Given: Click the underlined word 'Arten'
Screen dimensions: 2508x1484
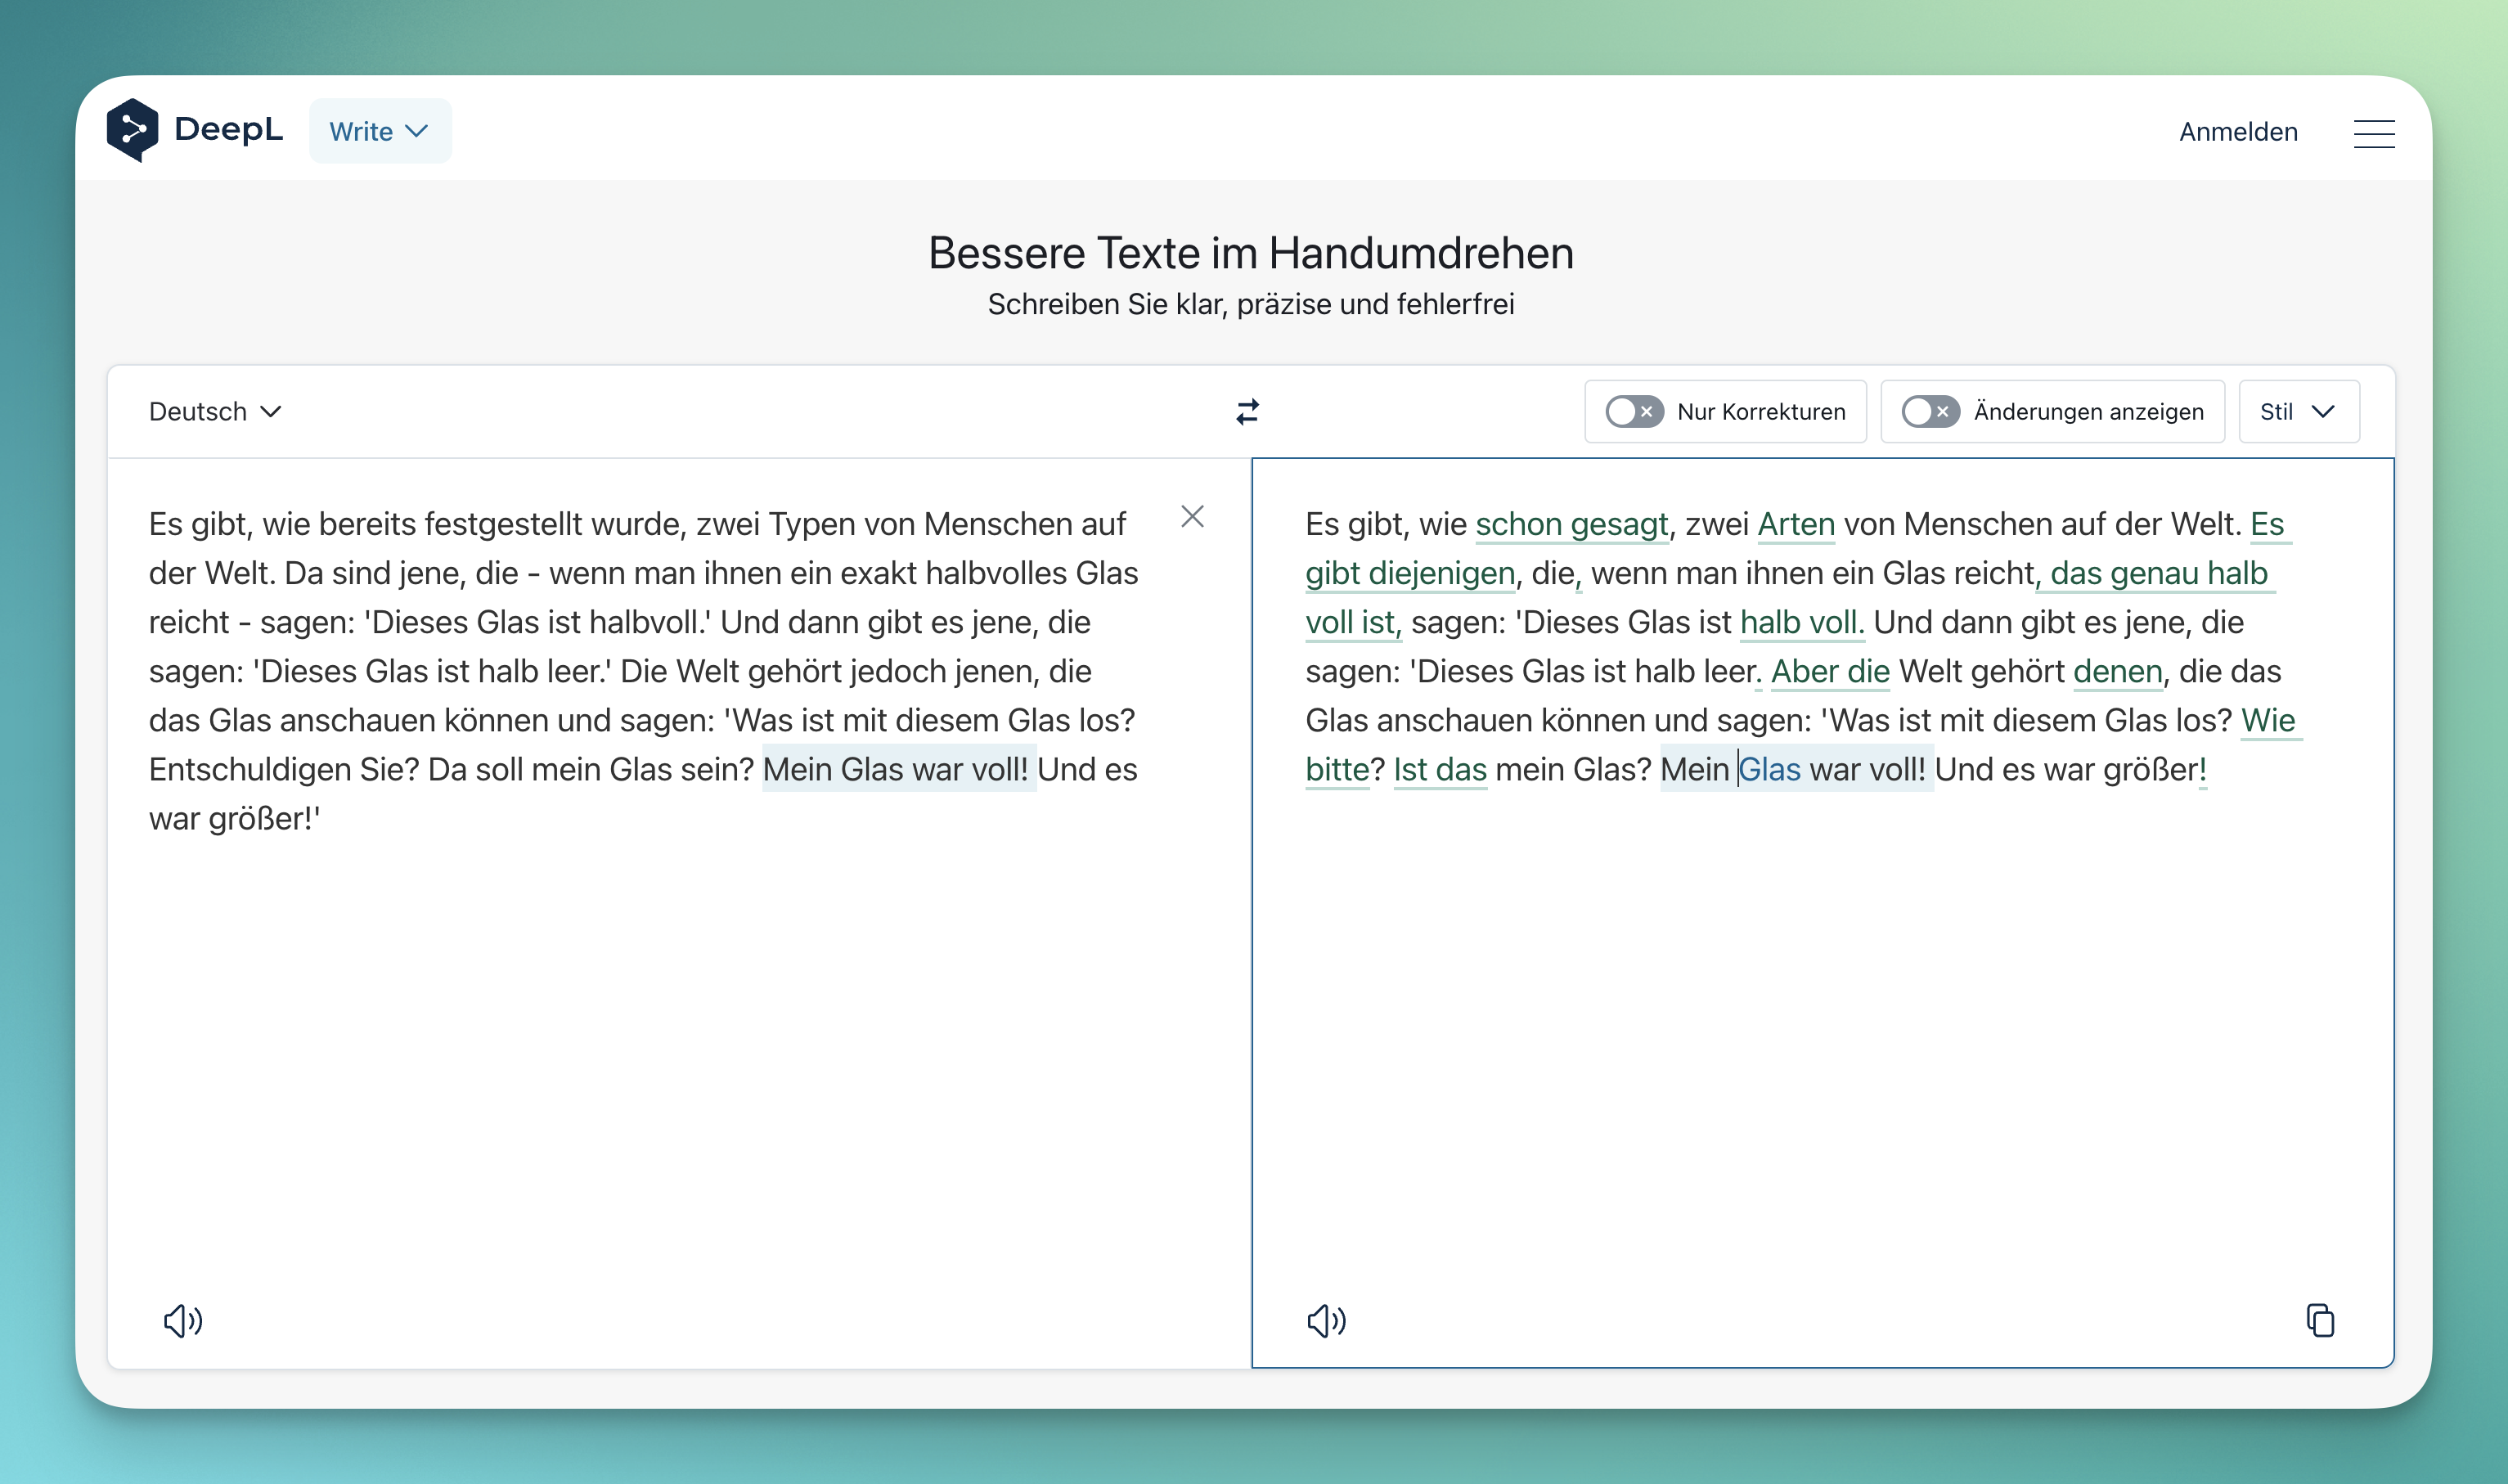Looking at the screenshot, I should click(x=1796, y=524).
